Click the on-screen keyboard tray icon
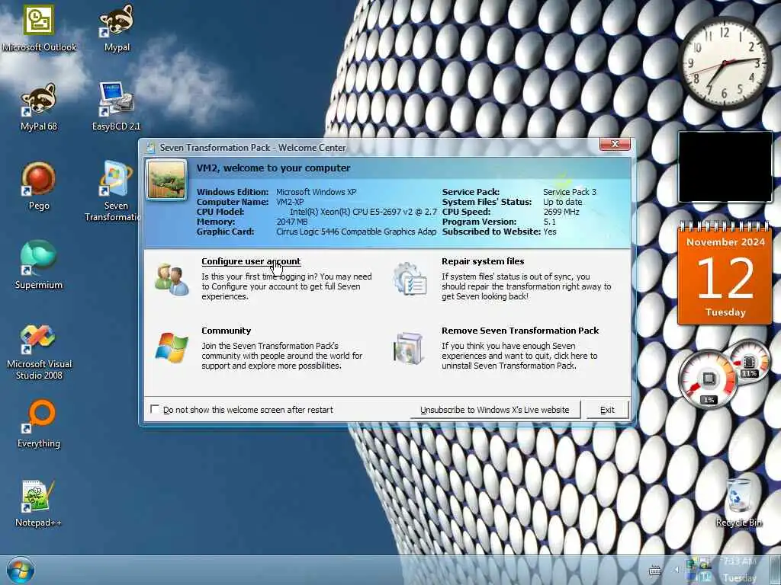Viewport: 781px width, 585px height. coord(655,571)
